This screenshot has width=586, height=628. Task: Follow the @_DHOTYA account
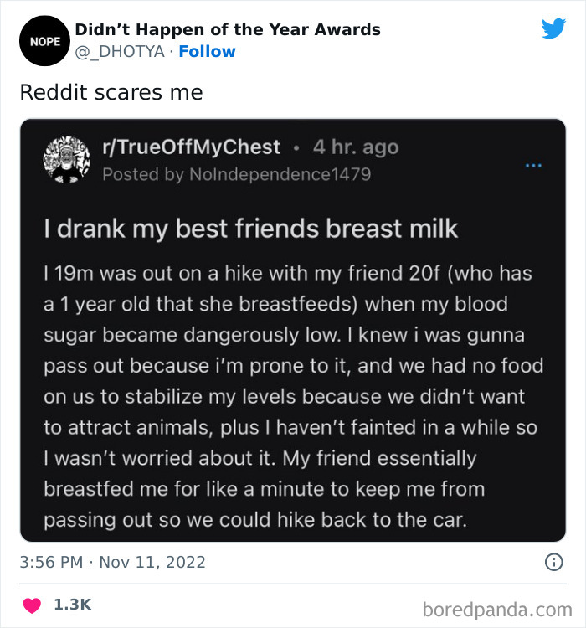208,52
